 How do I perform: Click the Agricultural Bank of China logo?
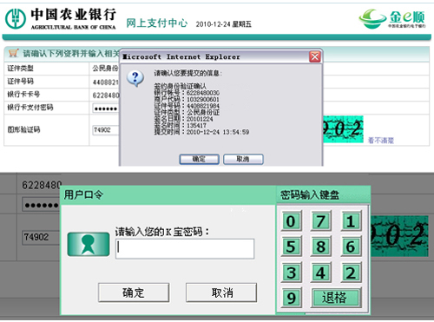click(60, 18)
